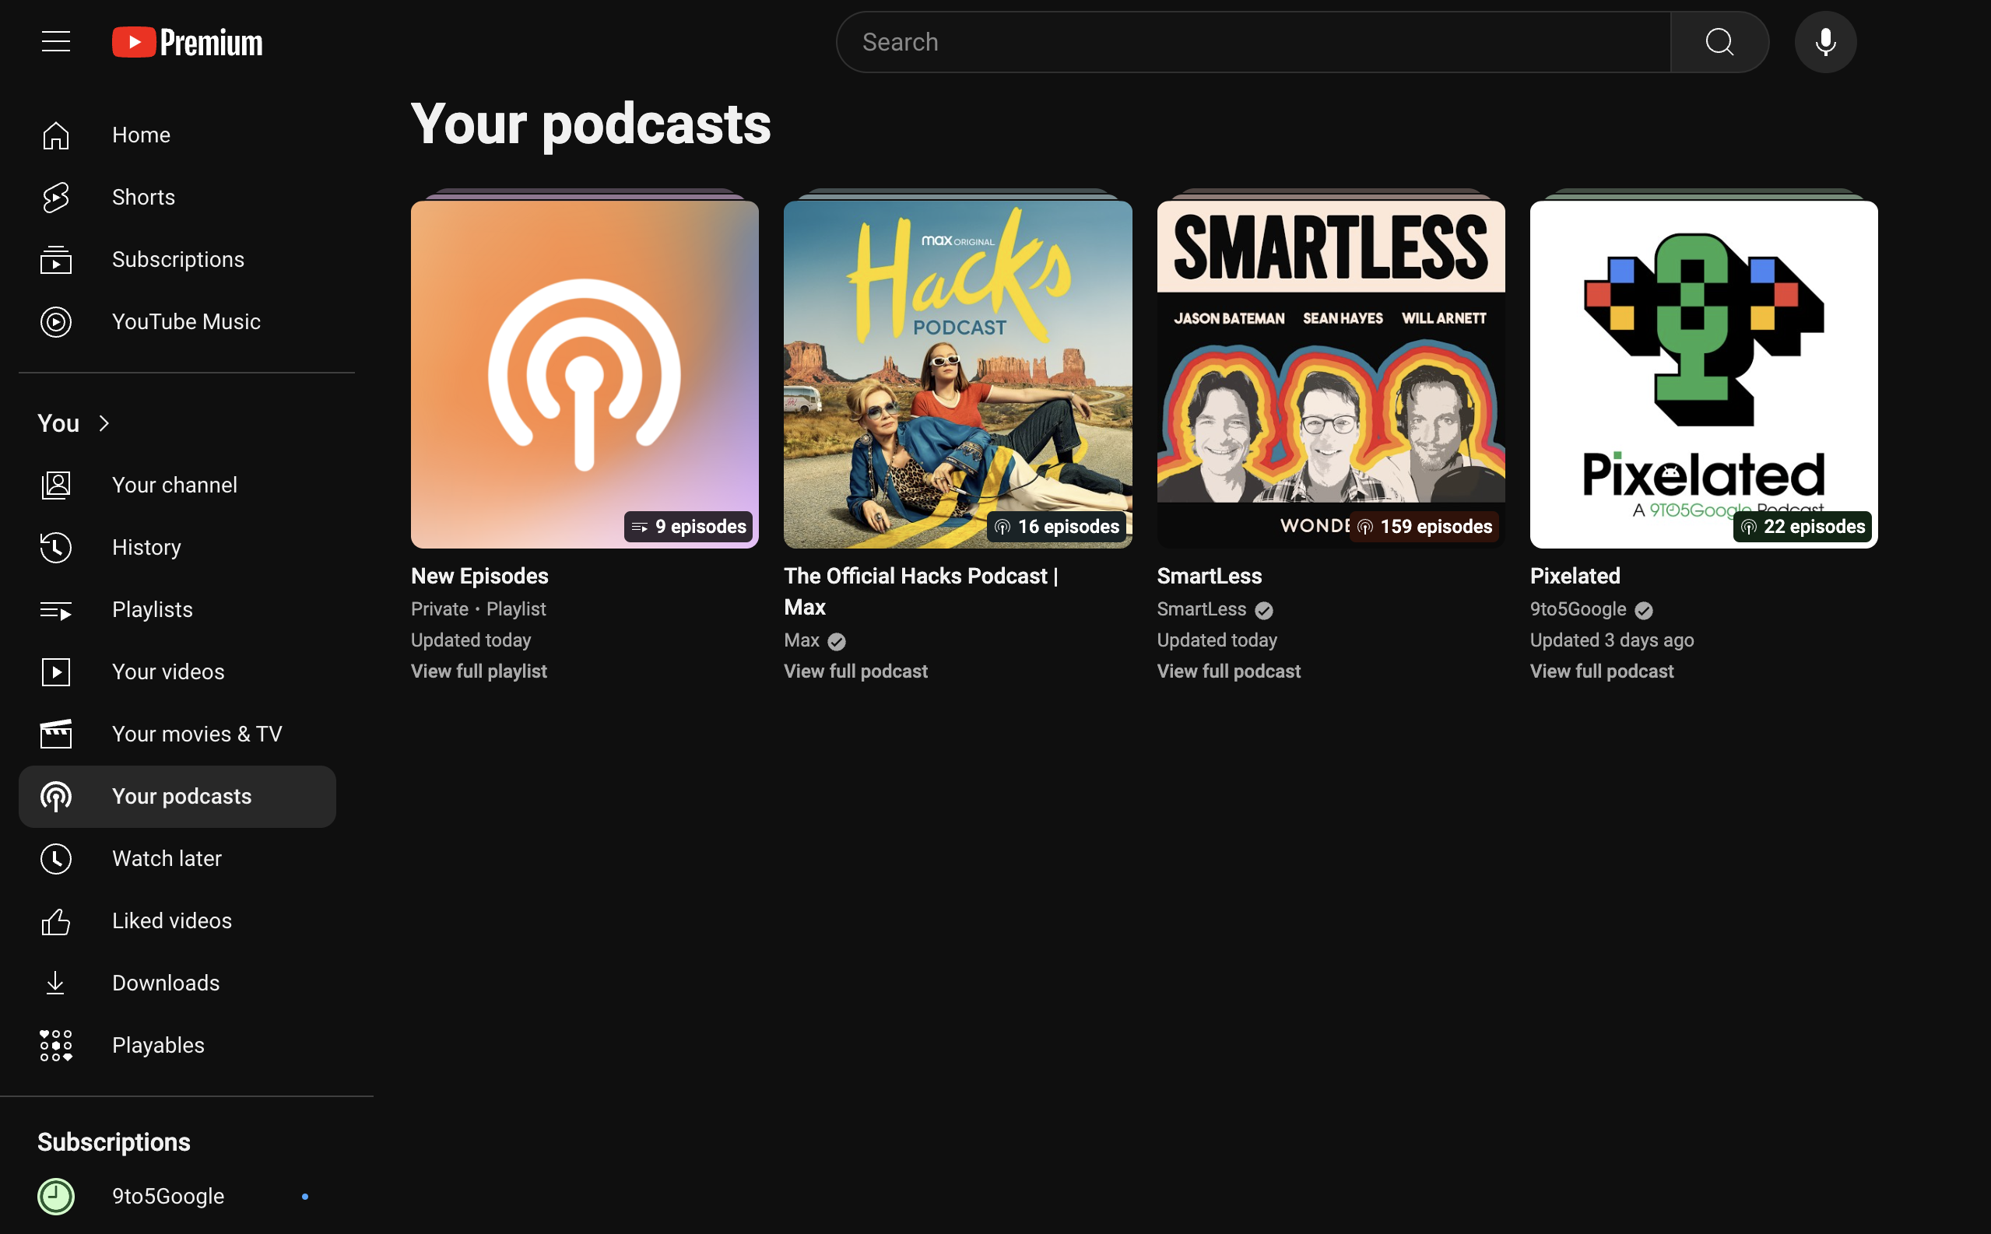Viewport: 1991px width, 1234px height.
Task: Open Shorts from the sidebar
Action: 143,198
